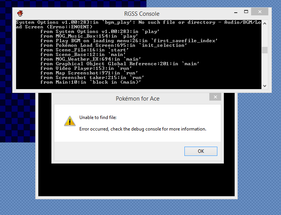This screenshot has width=281, height=215.
Task: Minimize the RGSS Console window
Action: pos(236,12)
